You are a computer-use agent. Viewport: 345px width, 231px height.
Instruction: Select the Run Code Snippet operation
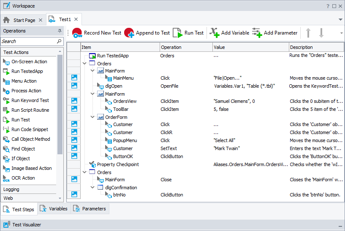click(x=25, y=129)
